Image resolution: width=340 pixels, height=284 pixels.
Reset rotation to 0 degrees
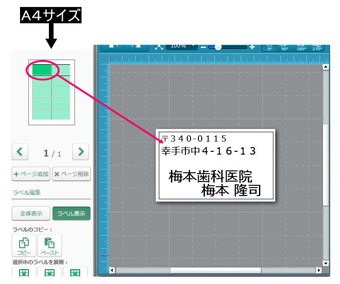(269, 47)
